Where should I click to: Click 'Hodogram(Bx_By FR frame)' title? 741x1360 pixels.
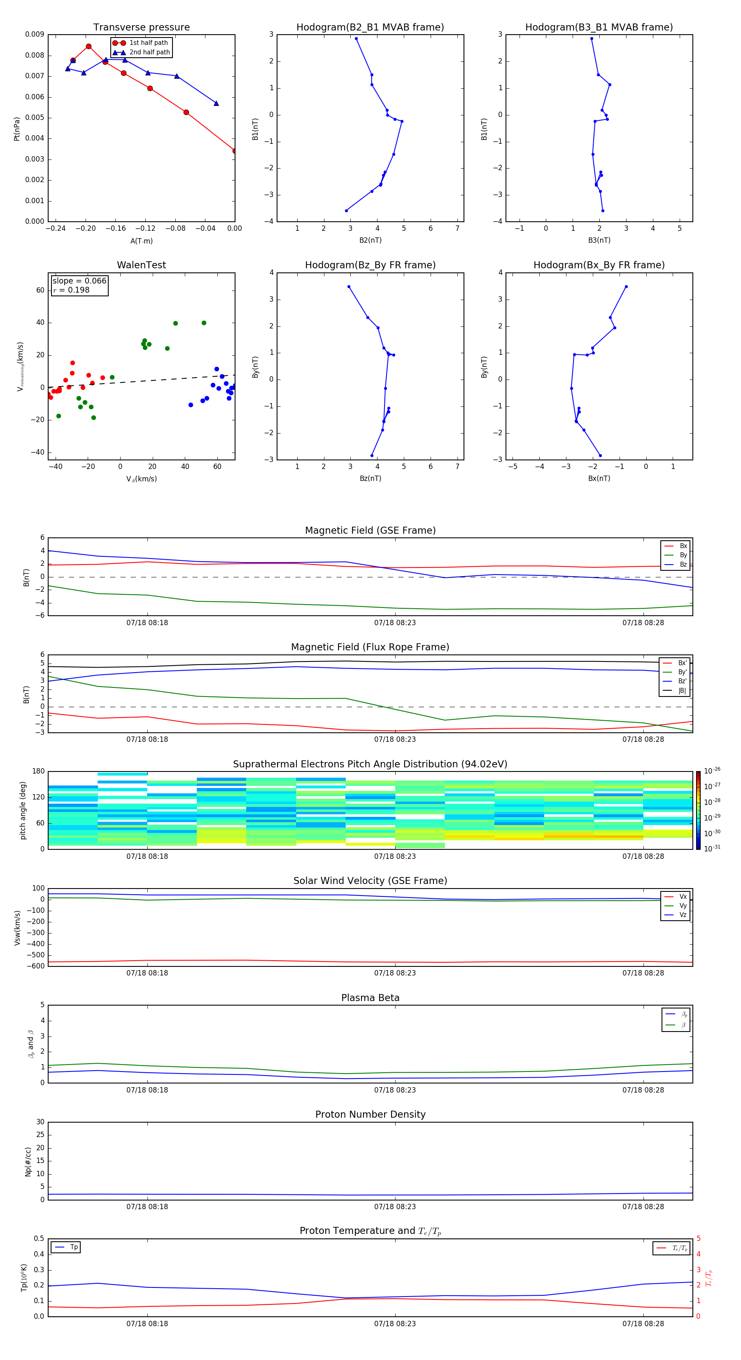[599, 265]
